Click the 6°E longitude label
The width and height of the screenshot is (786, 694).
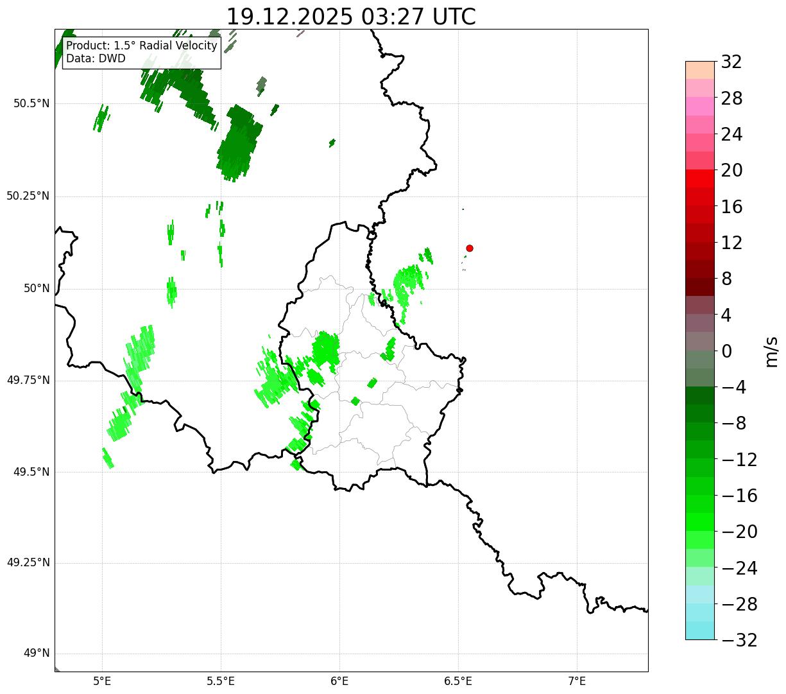(x=339, y=681)
